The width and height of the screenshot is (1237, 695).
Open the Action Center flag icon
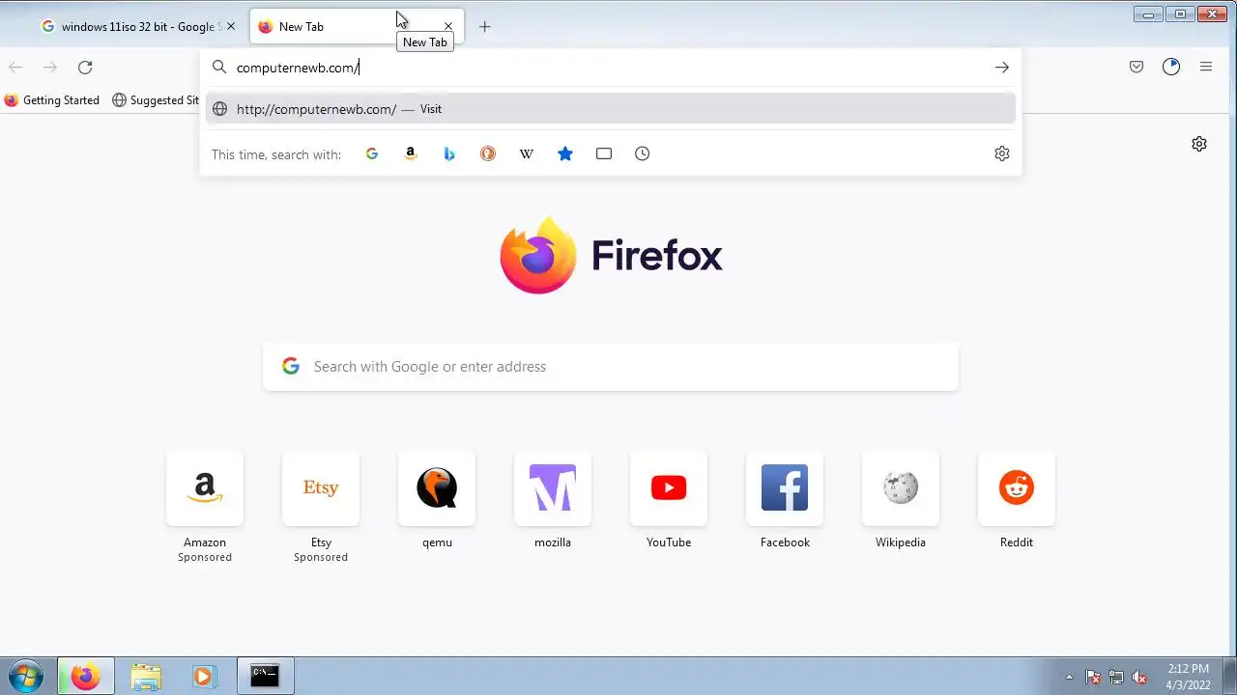click(1093, 677)
